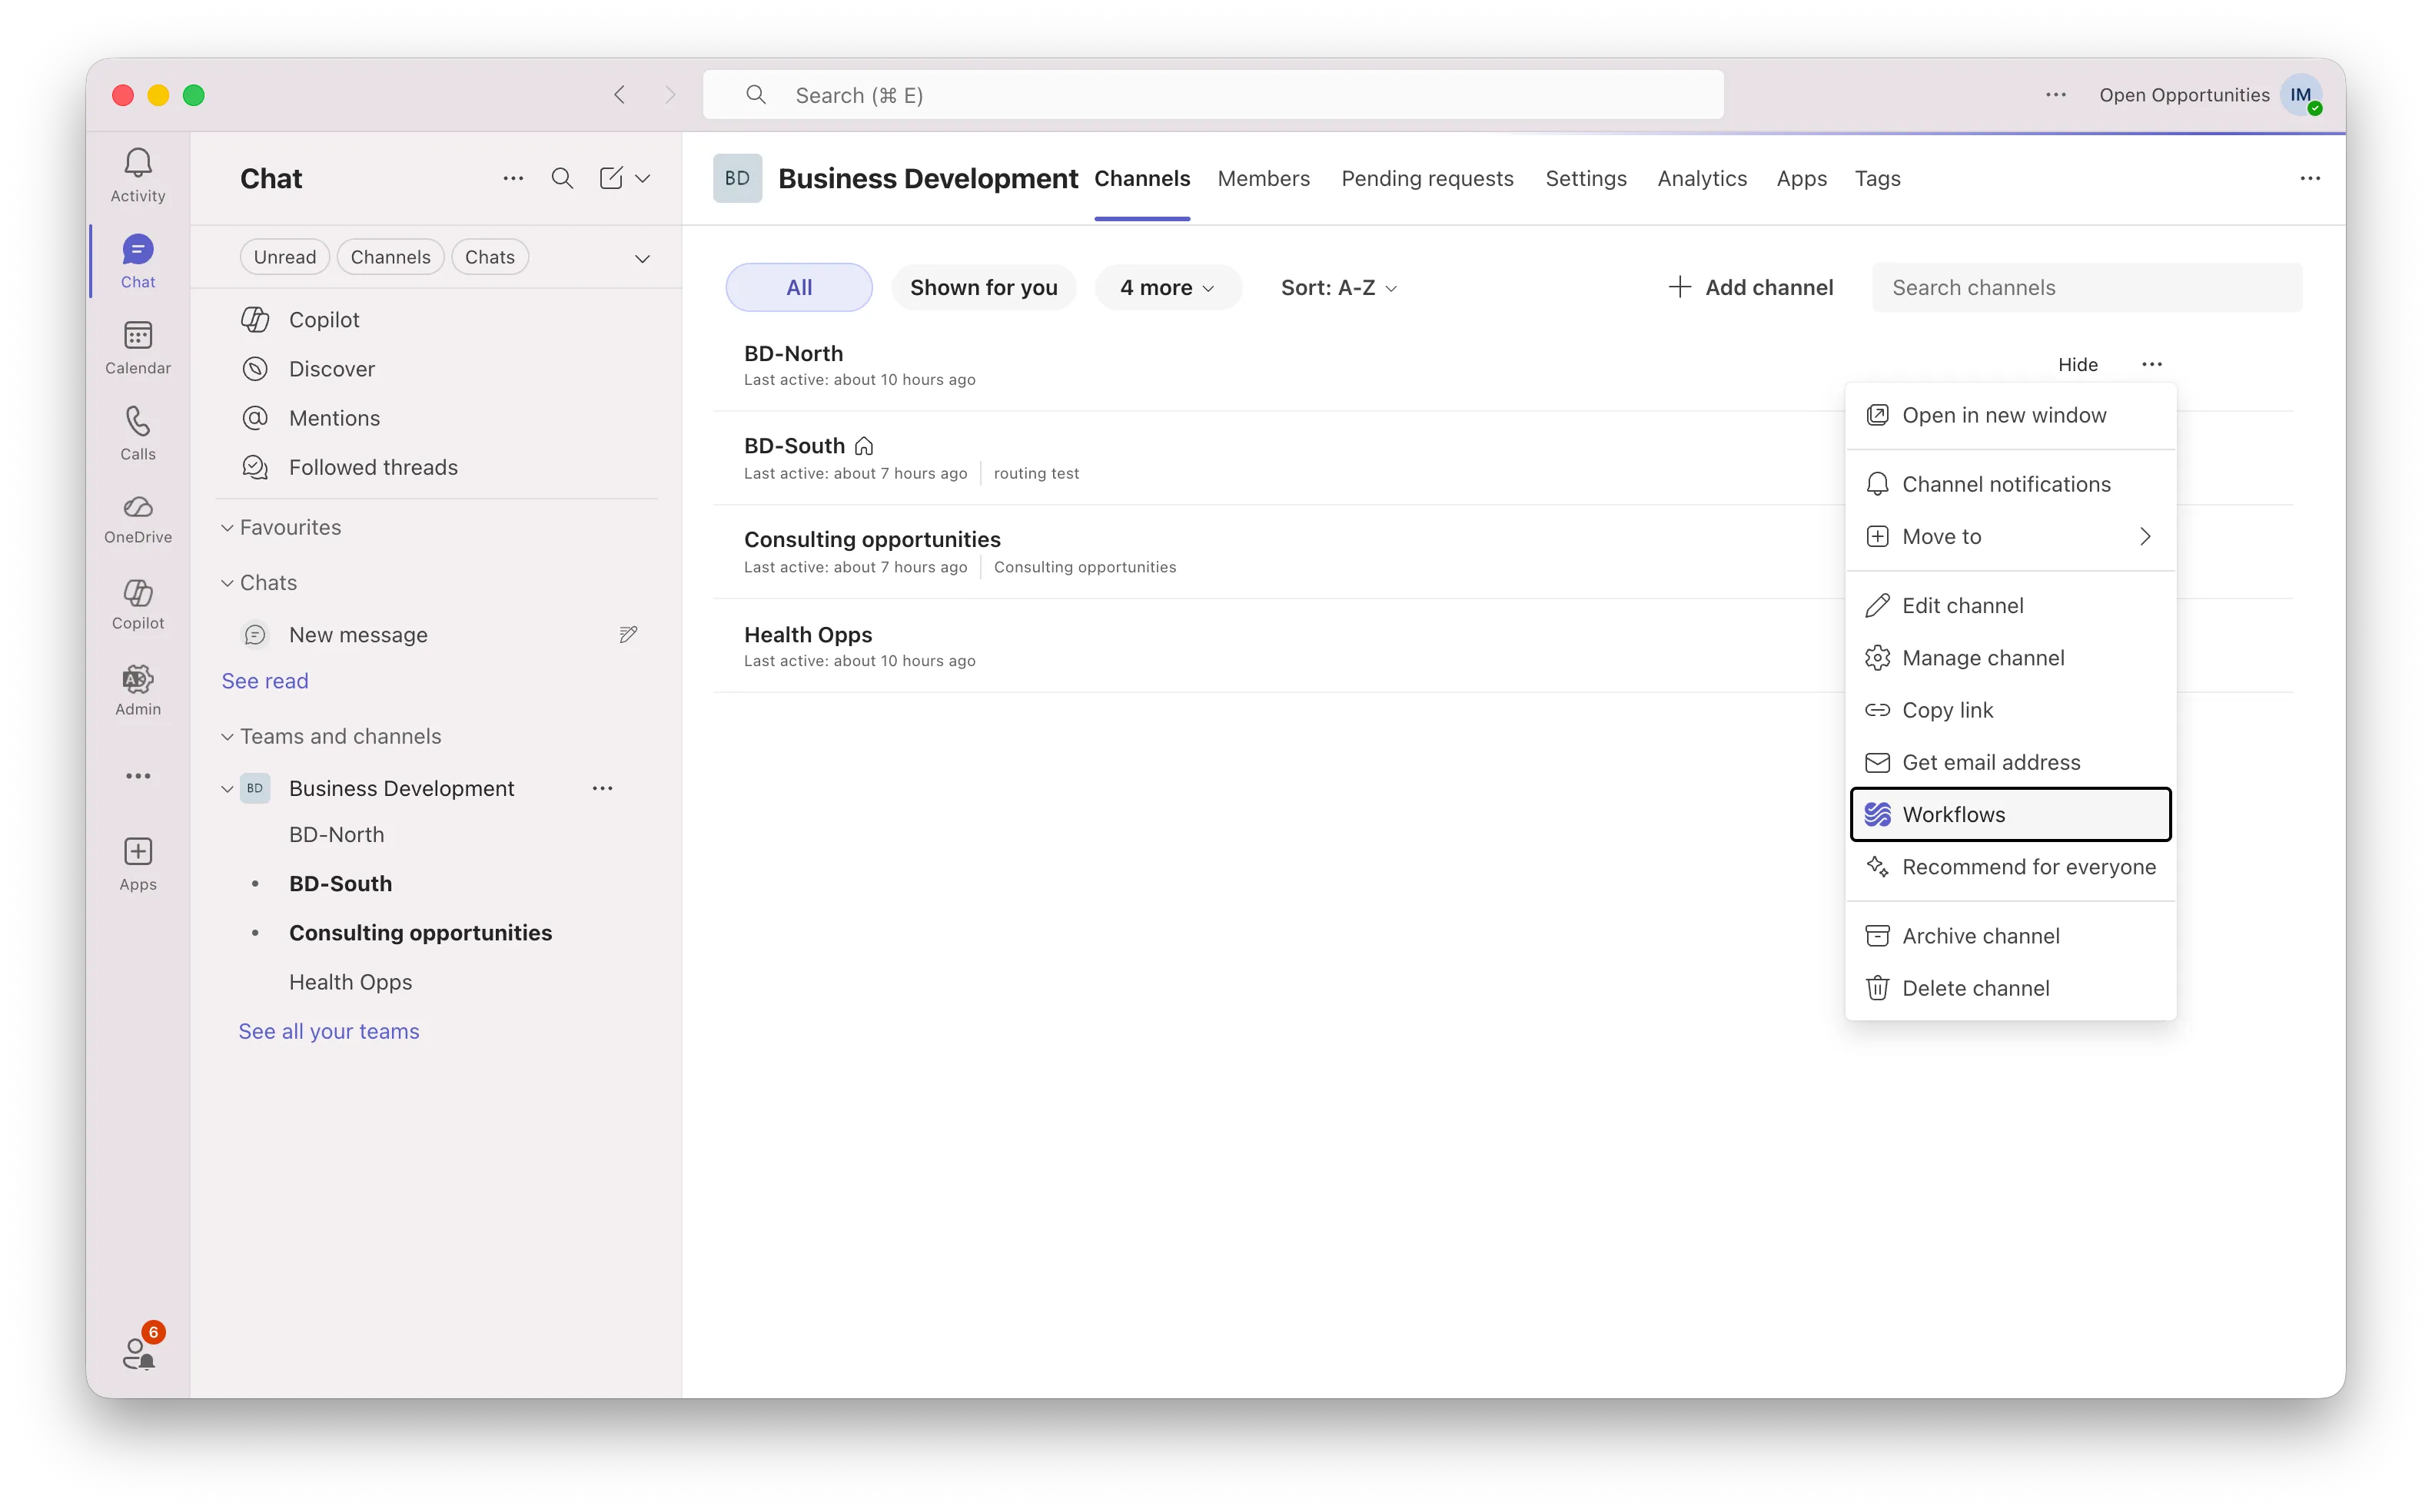Open the Settings tab
Viewport: 2432px width, 1512px height.
click(x=1586, y=178)
